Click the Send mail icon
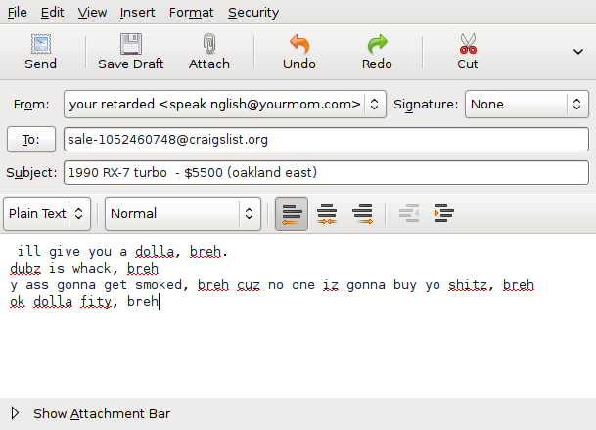The width and height of the screenshot is (596, 430). [40, 45]
